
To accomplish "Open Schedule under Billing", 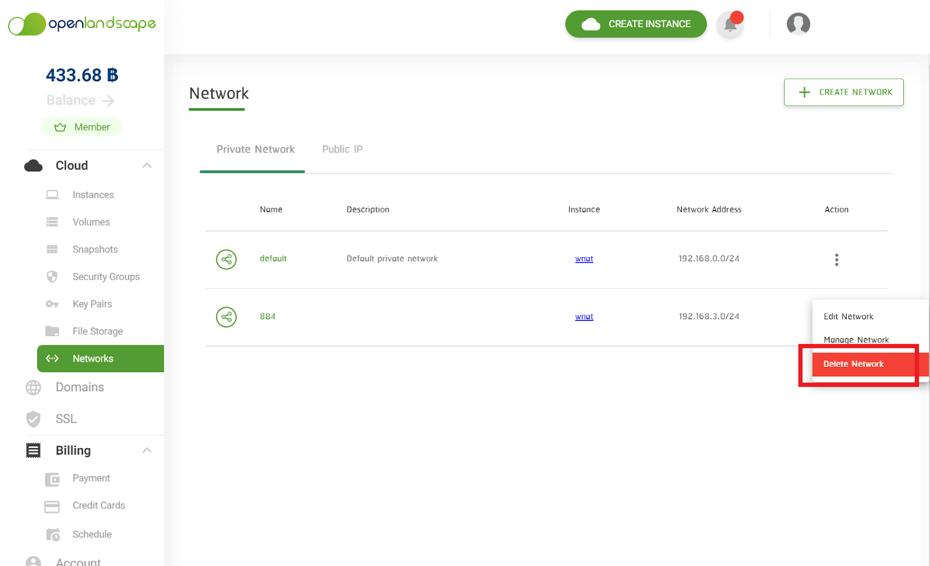I will pyautogui.click(x=92, y=535).
